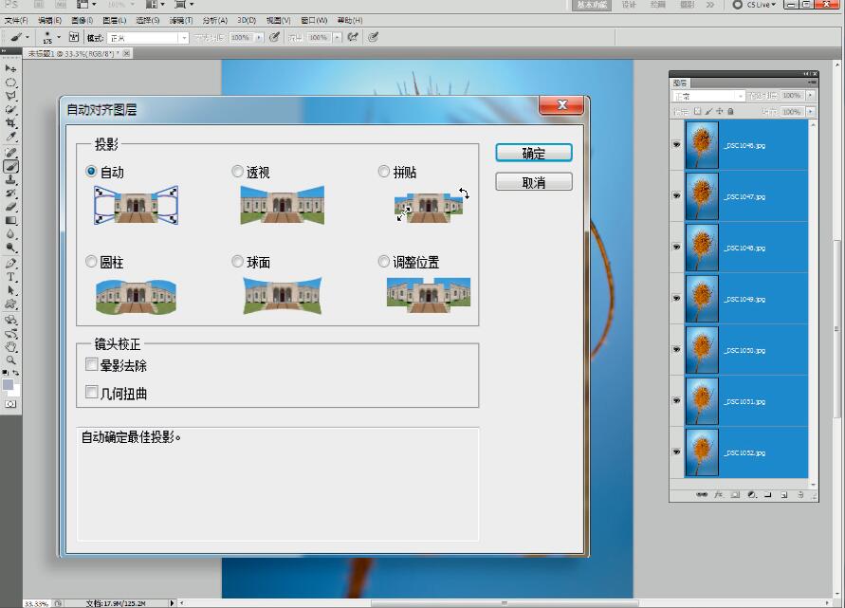
Task: Click the foreground color swatch
Action: click(x=8, y=385)
